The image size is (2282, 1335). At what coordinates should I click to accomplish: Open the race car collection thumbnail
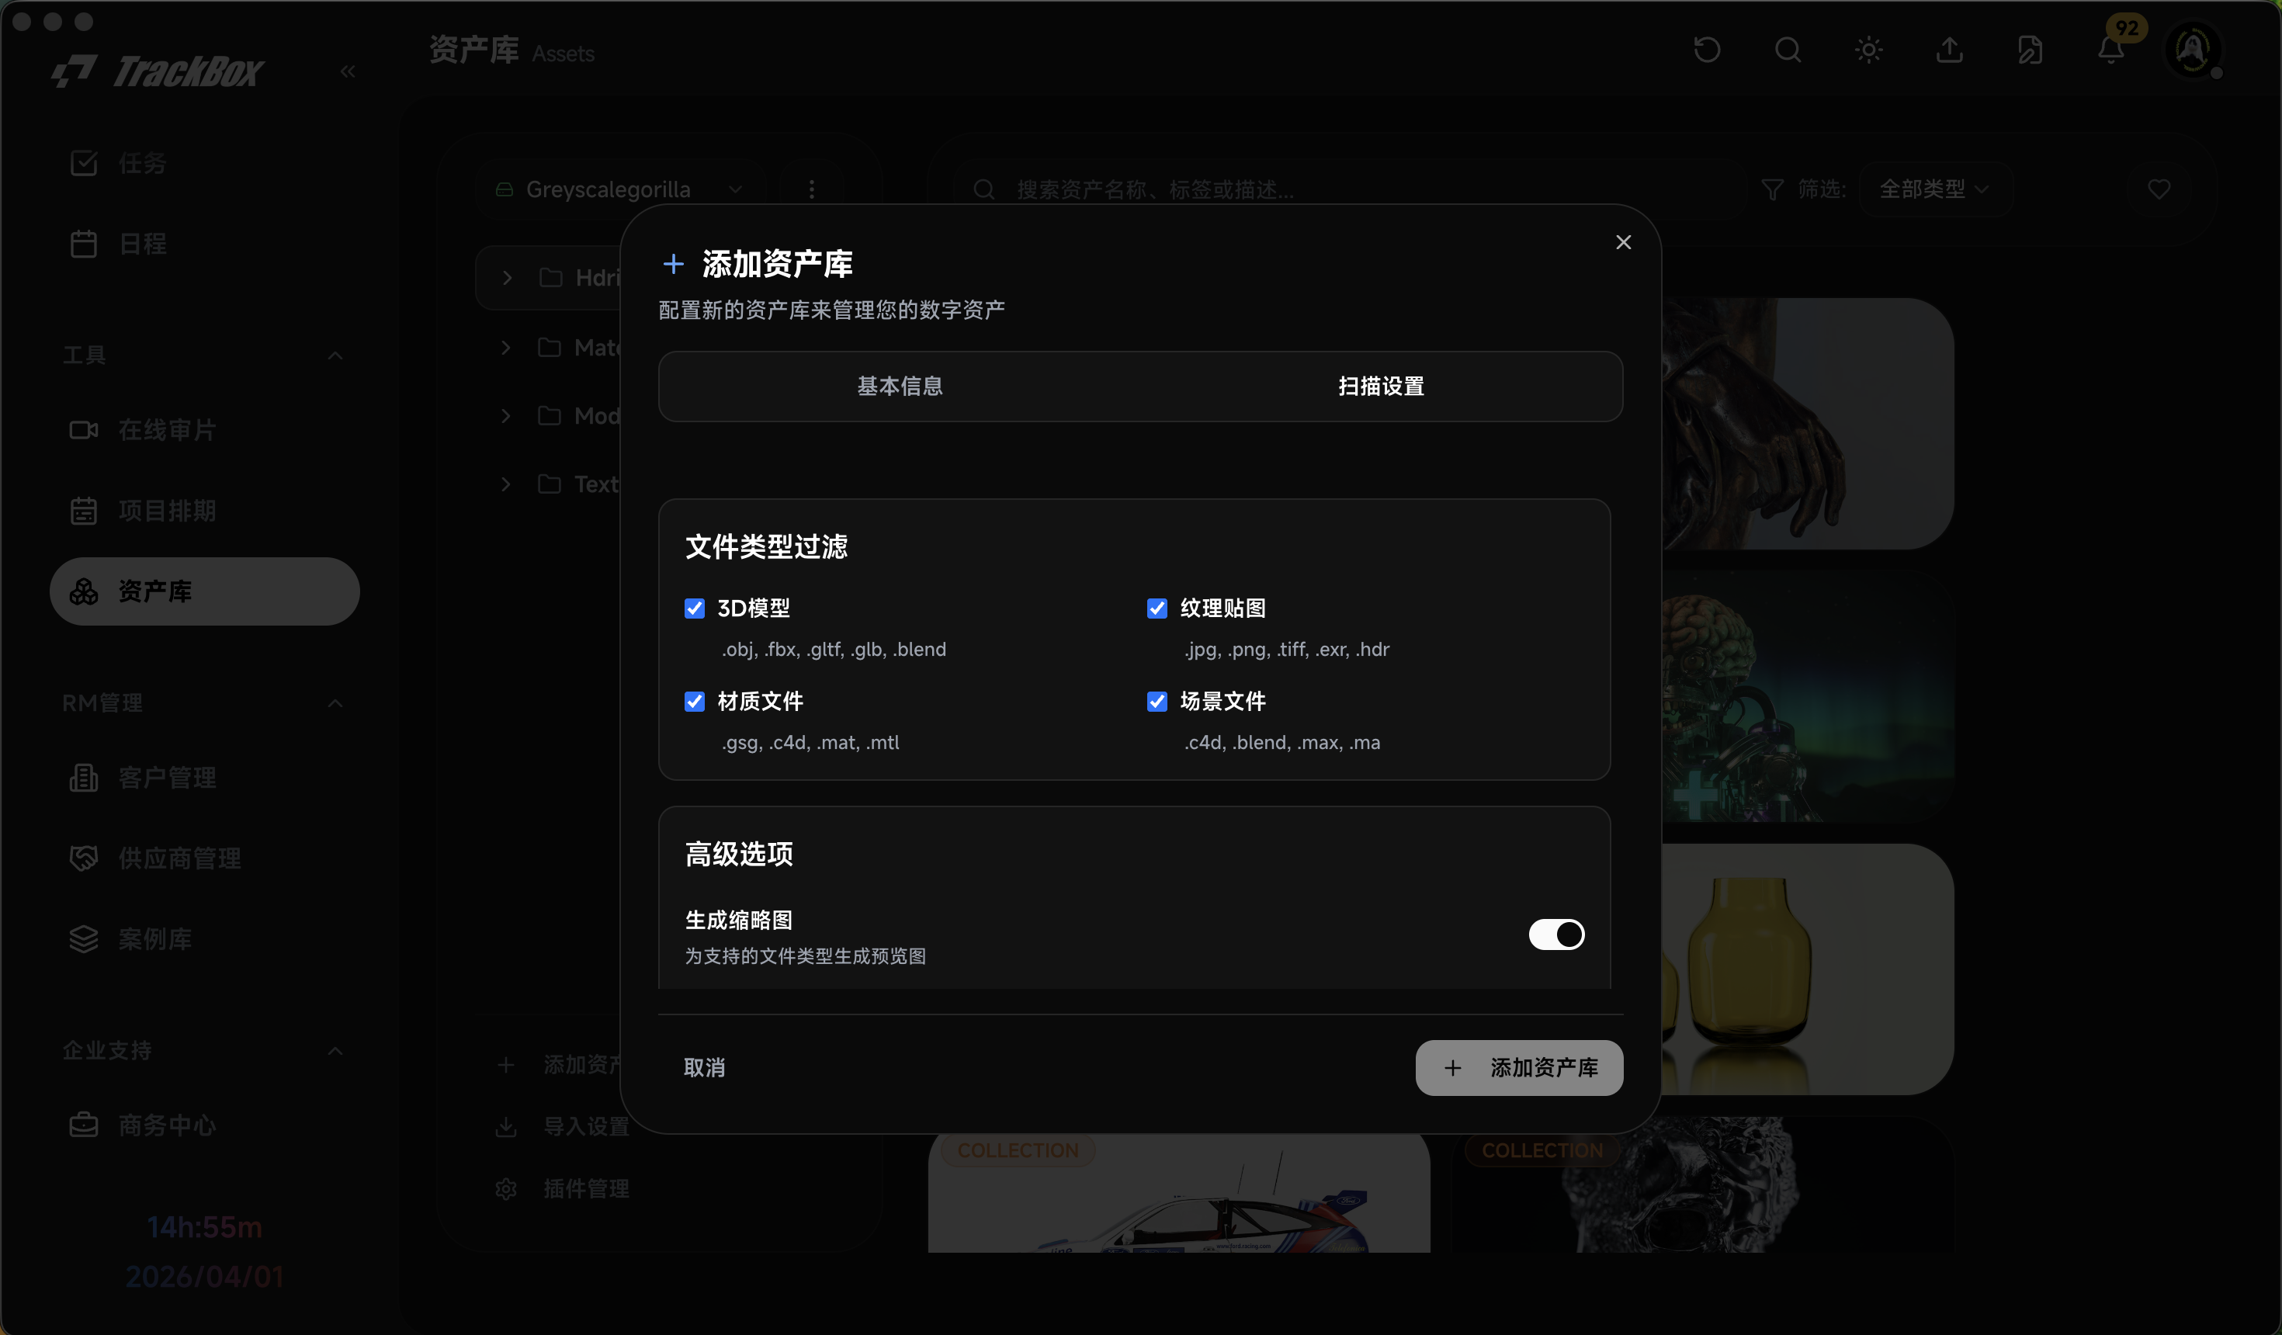click(x=1178, y=1192)
